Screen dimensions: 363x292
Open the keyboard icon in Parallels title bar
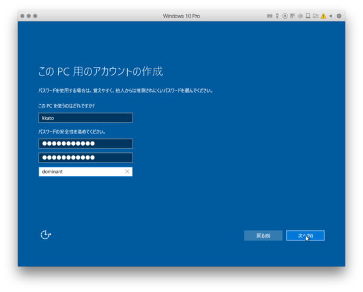269,16
